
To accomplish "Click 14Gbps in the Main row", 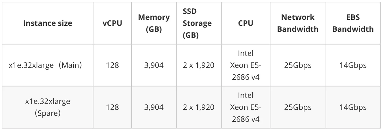I will click(x=353, y=65).
